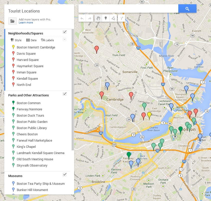
Task: Click the blue magnifier search button
Action: point(187,8)
